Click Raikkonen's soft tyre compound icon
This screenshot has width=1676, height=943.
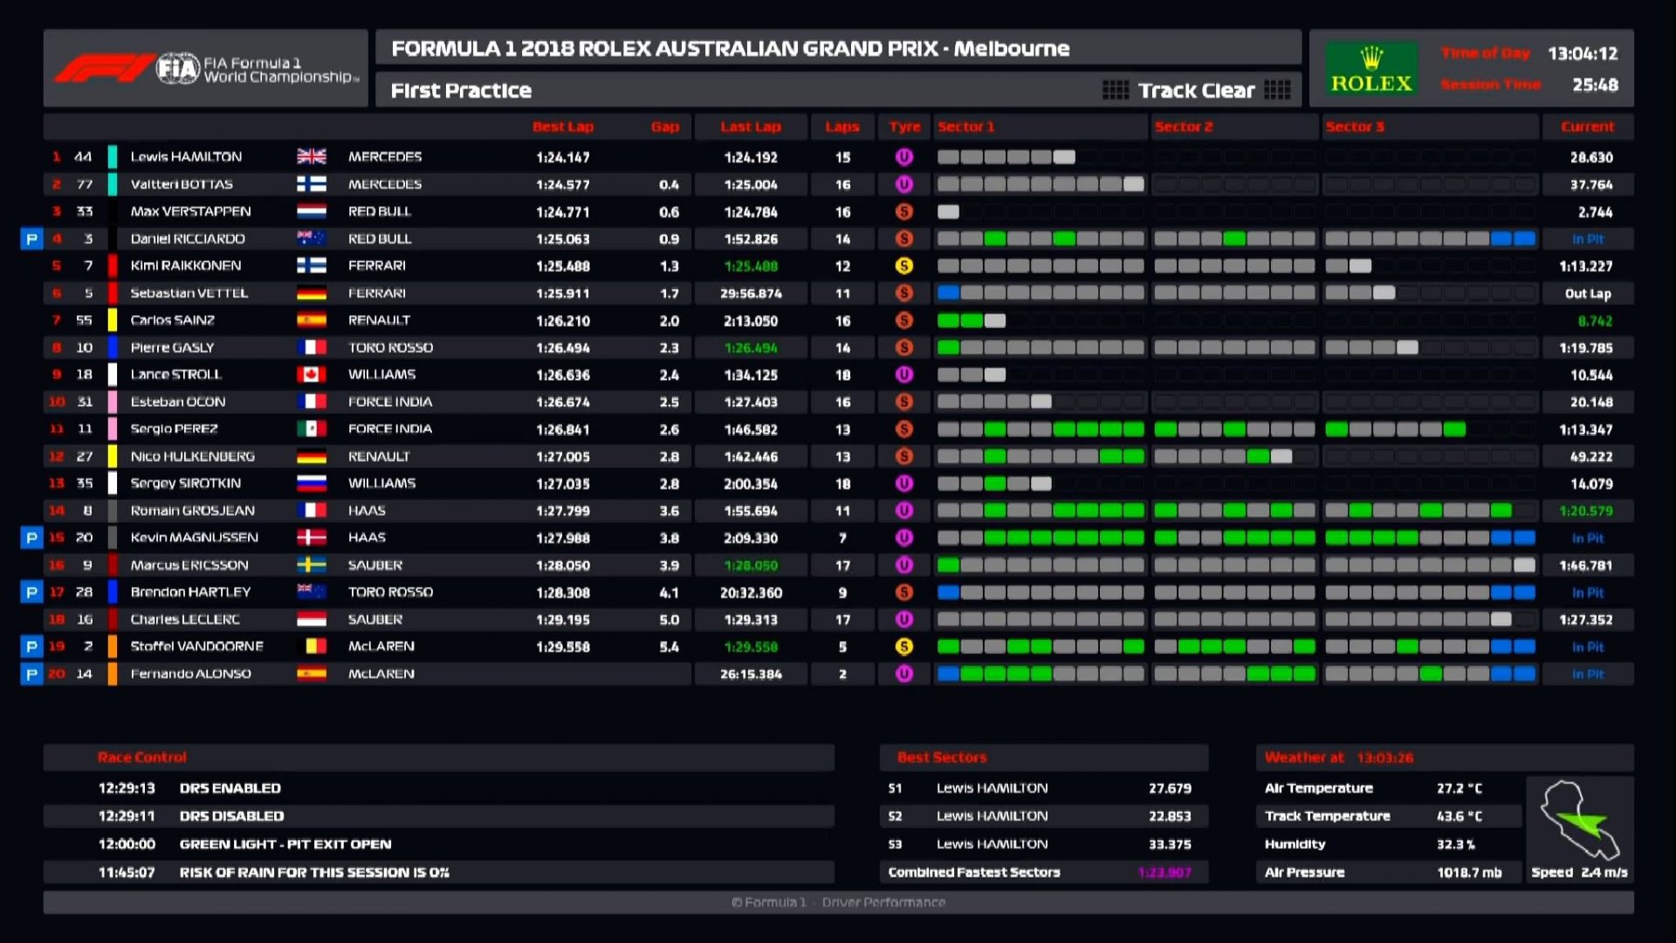click(904, 265)
